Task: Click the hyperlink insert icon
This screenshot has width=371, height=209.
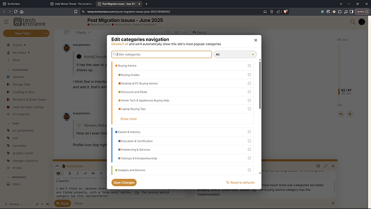Action: tap(85, 173)
